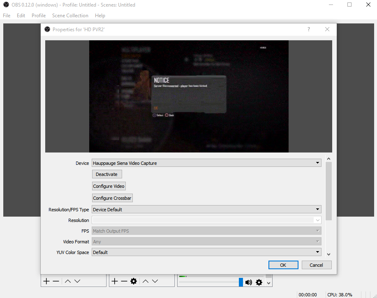377x298 pixels.
Task: Click the CPU: 38.0% status text
Action: click(340, 295)
